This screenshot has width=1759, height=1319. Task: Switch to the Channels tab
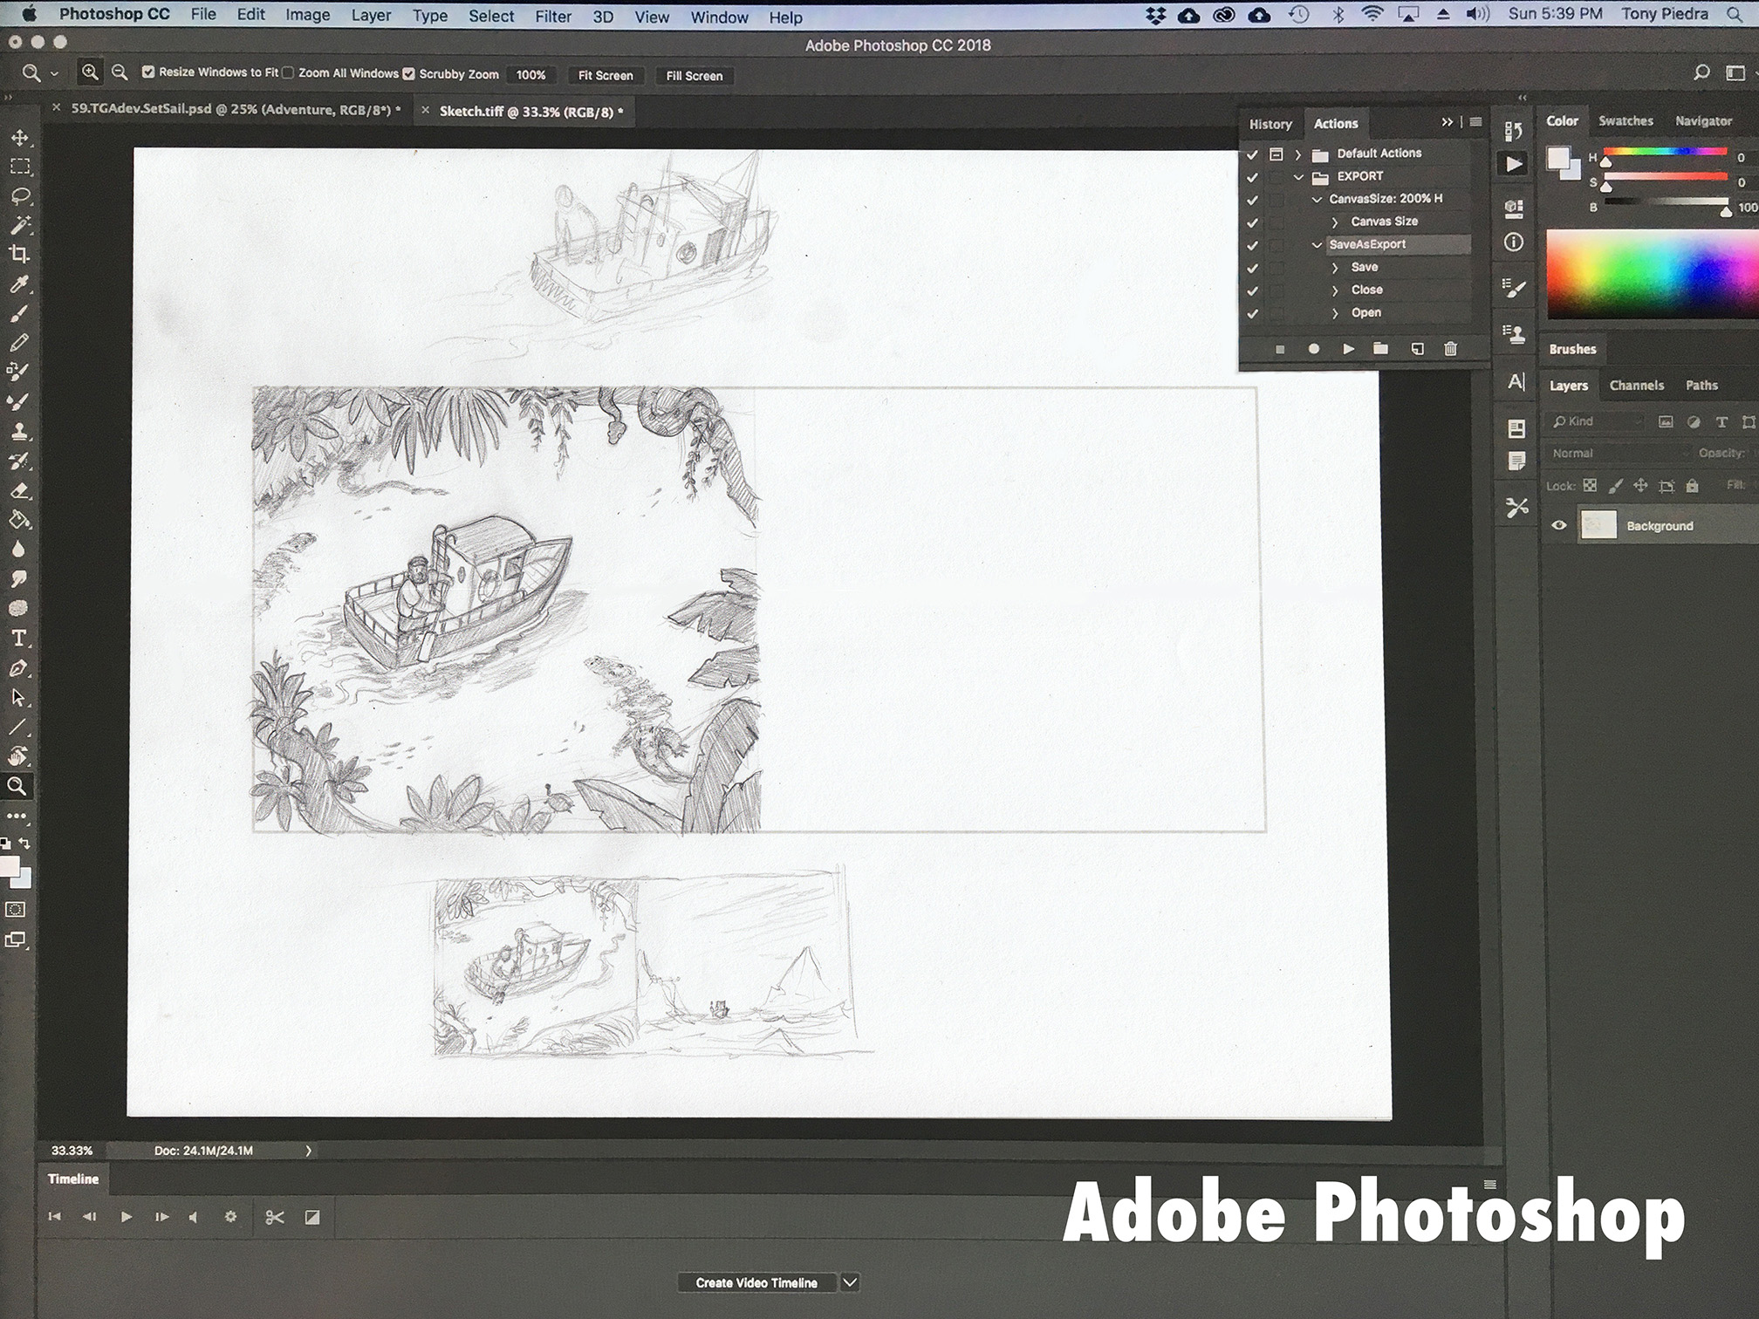[x=1636, y=385]
